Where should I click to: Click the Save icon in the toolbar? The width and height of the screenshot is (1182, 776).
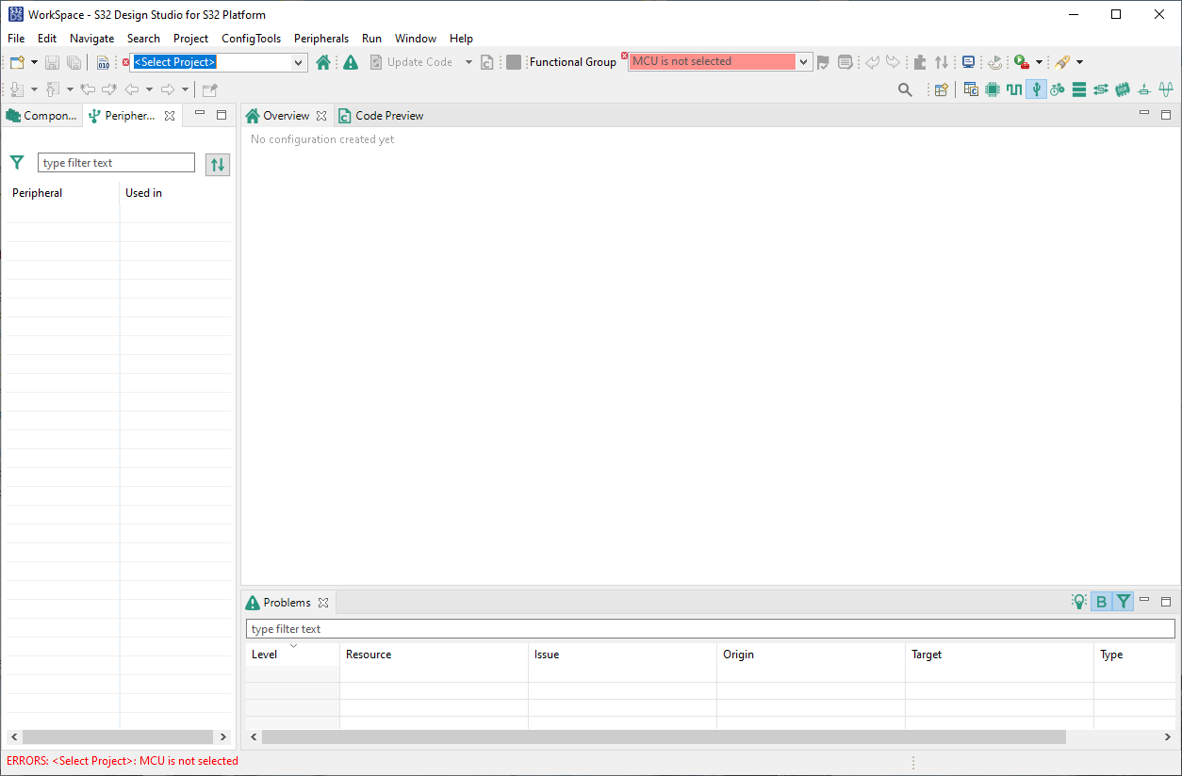coord(52,61)
